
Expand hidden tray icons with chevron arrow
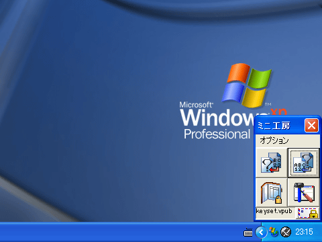[261, 232]
